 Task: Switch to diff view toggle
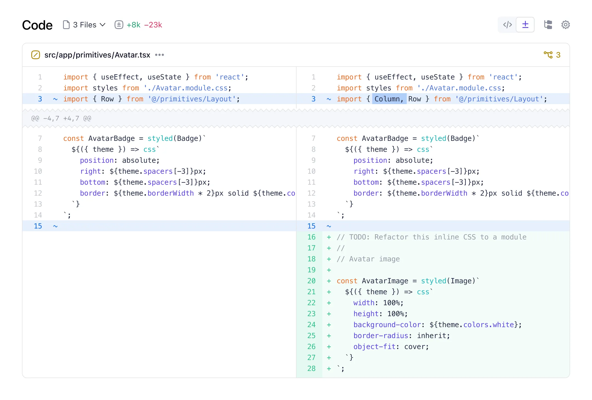pyautogui.click(x=525, y=25)
